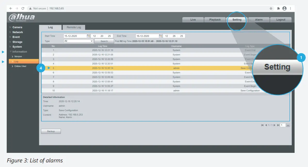Go to previous page of log results
The image size is (308, 167).
(x=266, y=125)
